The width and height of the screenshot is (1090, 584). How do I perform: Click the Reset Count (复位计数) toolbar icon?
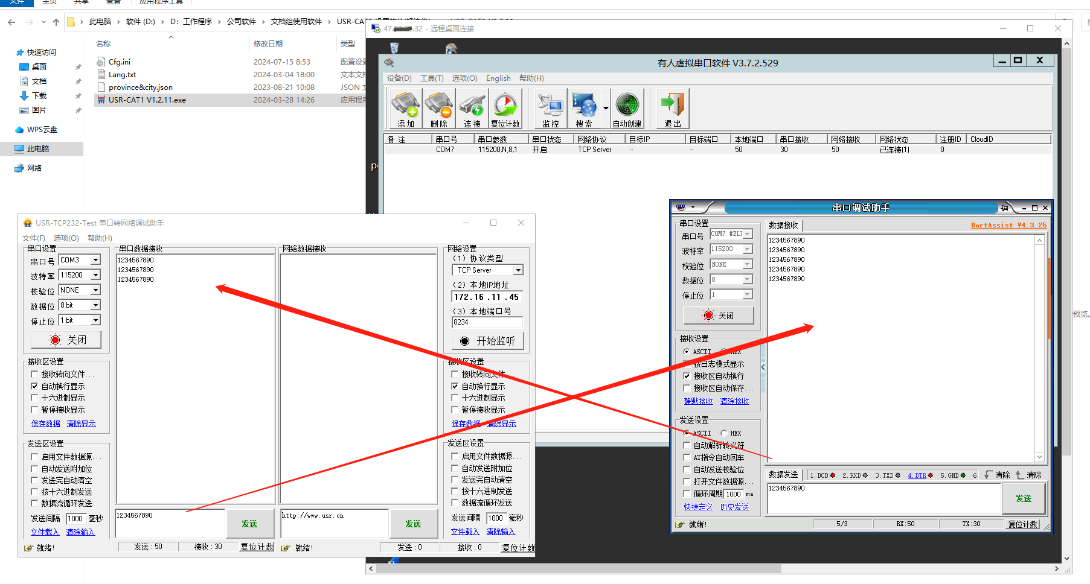(x=505, y=109)
